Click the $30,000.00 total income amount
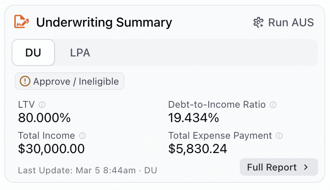Viewport: 330px width, 190px height. pos(51,149)
